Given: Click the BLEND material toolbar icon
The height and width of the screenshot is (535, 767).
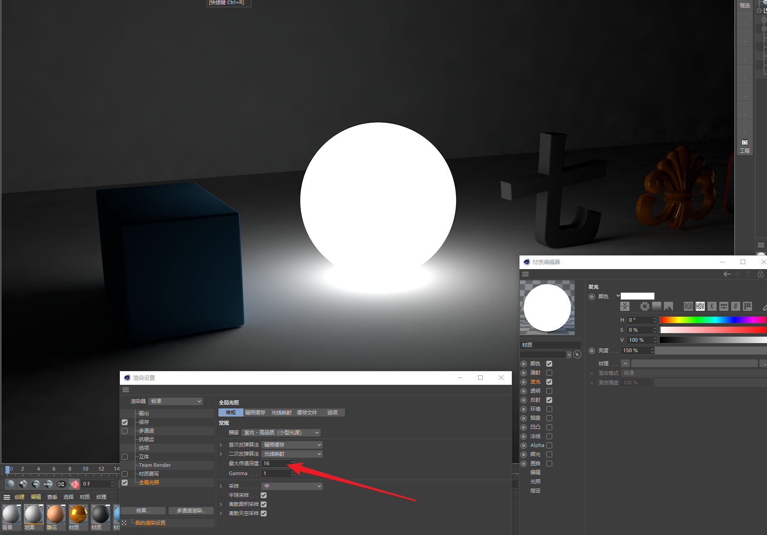Looking at the screenshot, I should pyautogui.click(x=49, y=484).
